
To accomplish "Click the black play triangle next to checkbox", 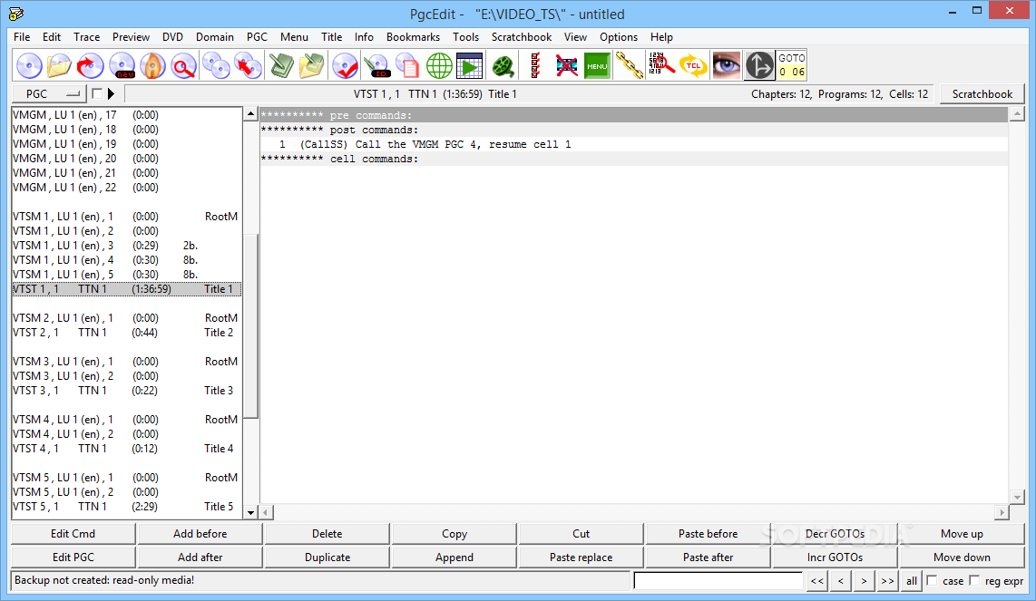I will (111, 93).
